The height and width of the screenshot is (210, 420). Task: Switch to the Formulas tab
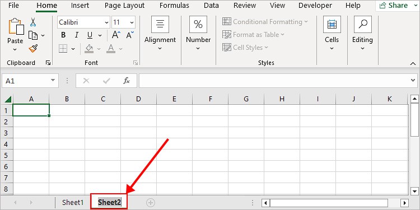point(174,6)
